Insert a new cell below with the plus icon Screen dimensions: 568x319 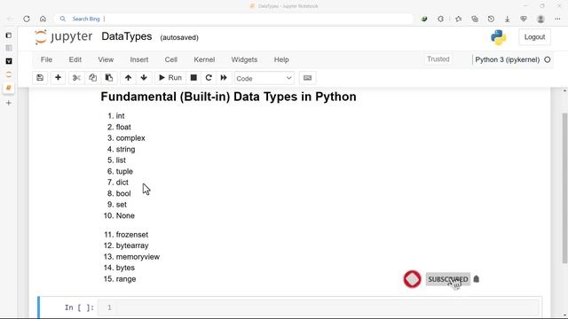point(58,78)
